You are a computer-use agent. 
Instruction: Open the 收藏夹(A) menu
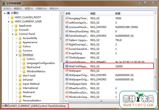(x=41, y=9)
